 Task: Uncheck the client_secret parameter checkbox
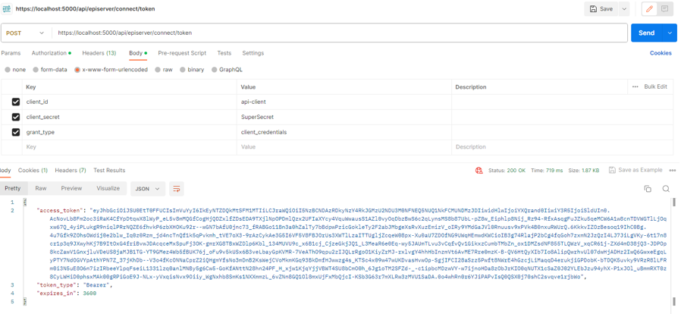(x=16, y=117)
